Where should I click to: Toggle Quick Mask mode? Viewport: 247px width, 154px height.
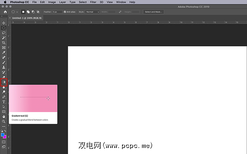coord(4,142)
